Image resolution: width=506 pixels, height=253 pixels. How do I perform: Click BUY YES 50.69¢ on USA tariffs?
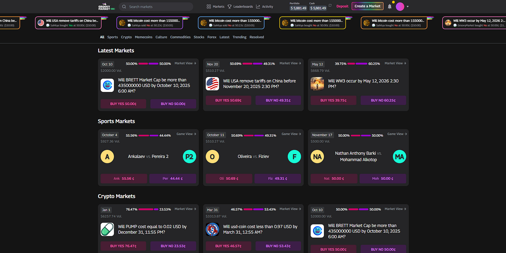pos(228,100)
